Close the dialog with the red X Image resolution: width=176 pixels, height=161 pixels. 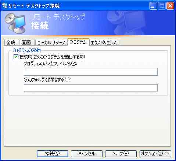point(170,6)
